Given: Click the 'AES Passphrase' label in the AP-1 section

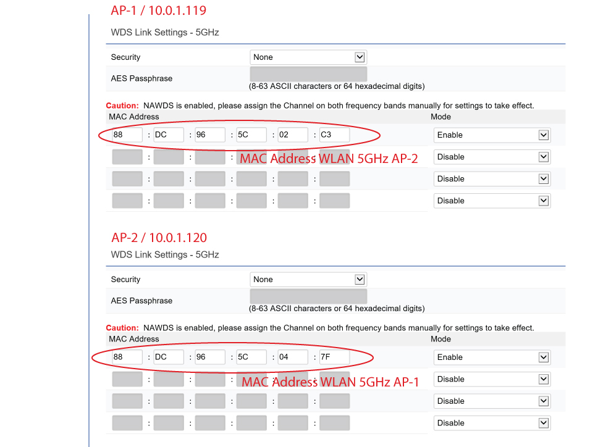Looking at the screenshot, I should 141,78.
